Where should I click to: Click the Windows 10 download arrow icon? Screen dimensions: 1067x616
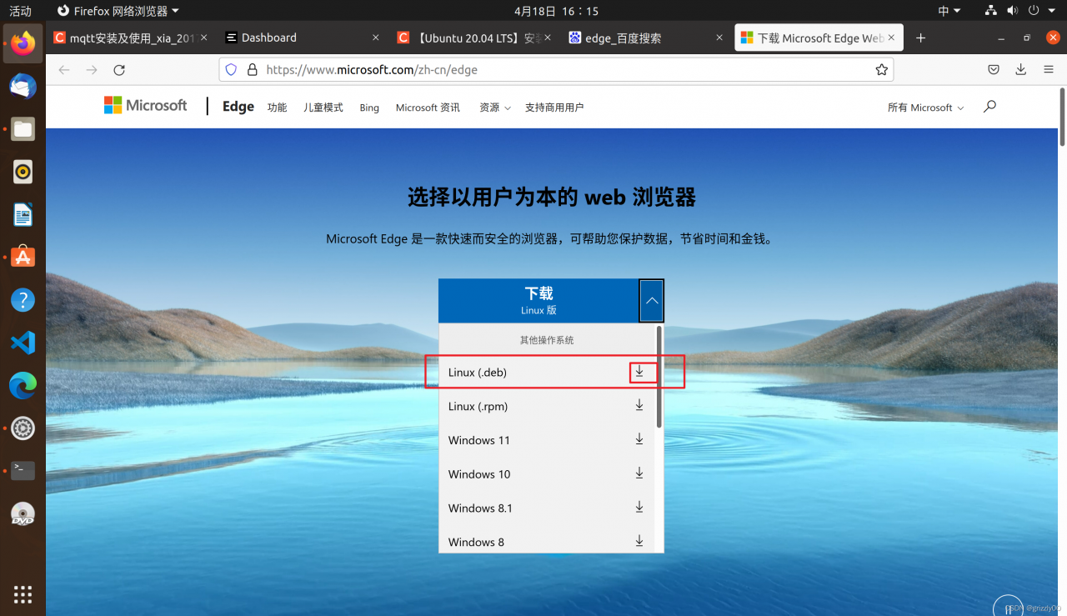(639, 473)
